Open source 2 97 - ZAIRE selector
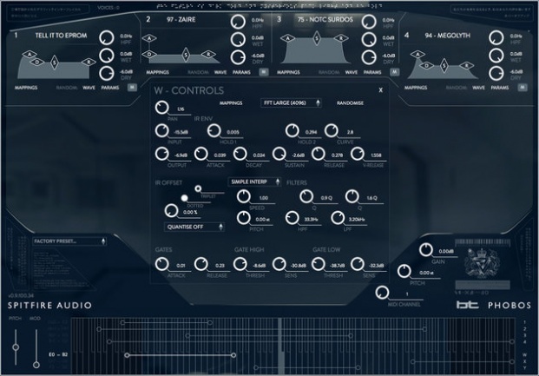Image resolution: width=539 pixels, height=376 pixels. tap(181, 20)
